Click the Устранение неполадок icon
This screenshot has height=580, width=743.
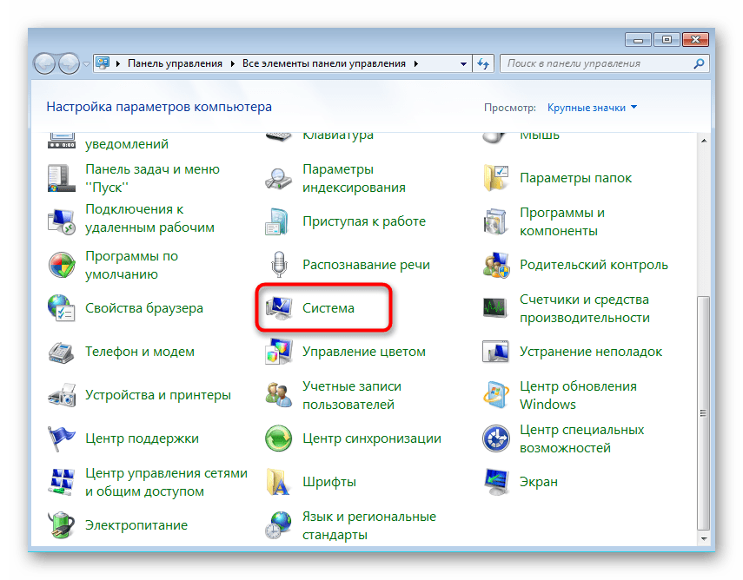click(496, 352)
